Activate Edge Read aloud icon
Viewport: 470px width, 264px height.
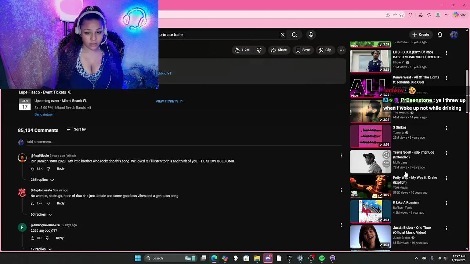pos(395,15)
